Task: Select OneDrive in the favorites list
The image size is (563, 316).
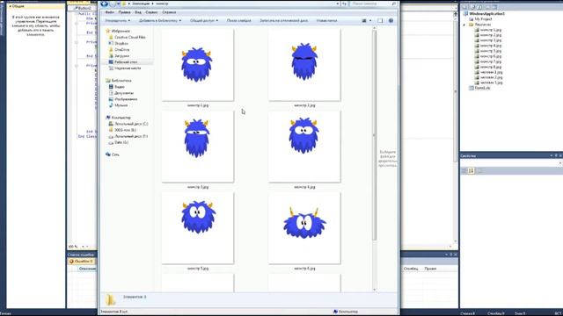Action: pyautogui.click(x=119, y=50)
